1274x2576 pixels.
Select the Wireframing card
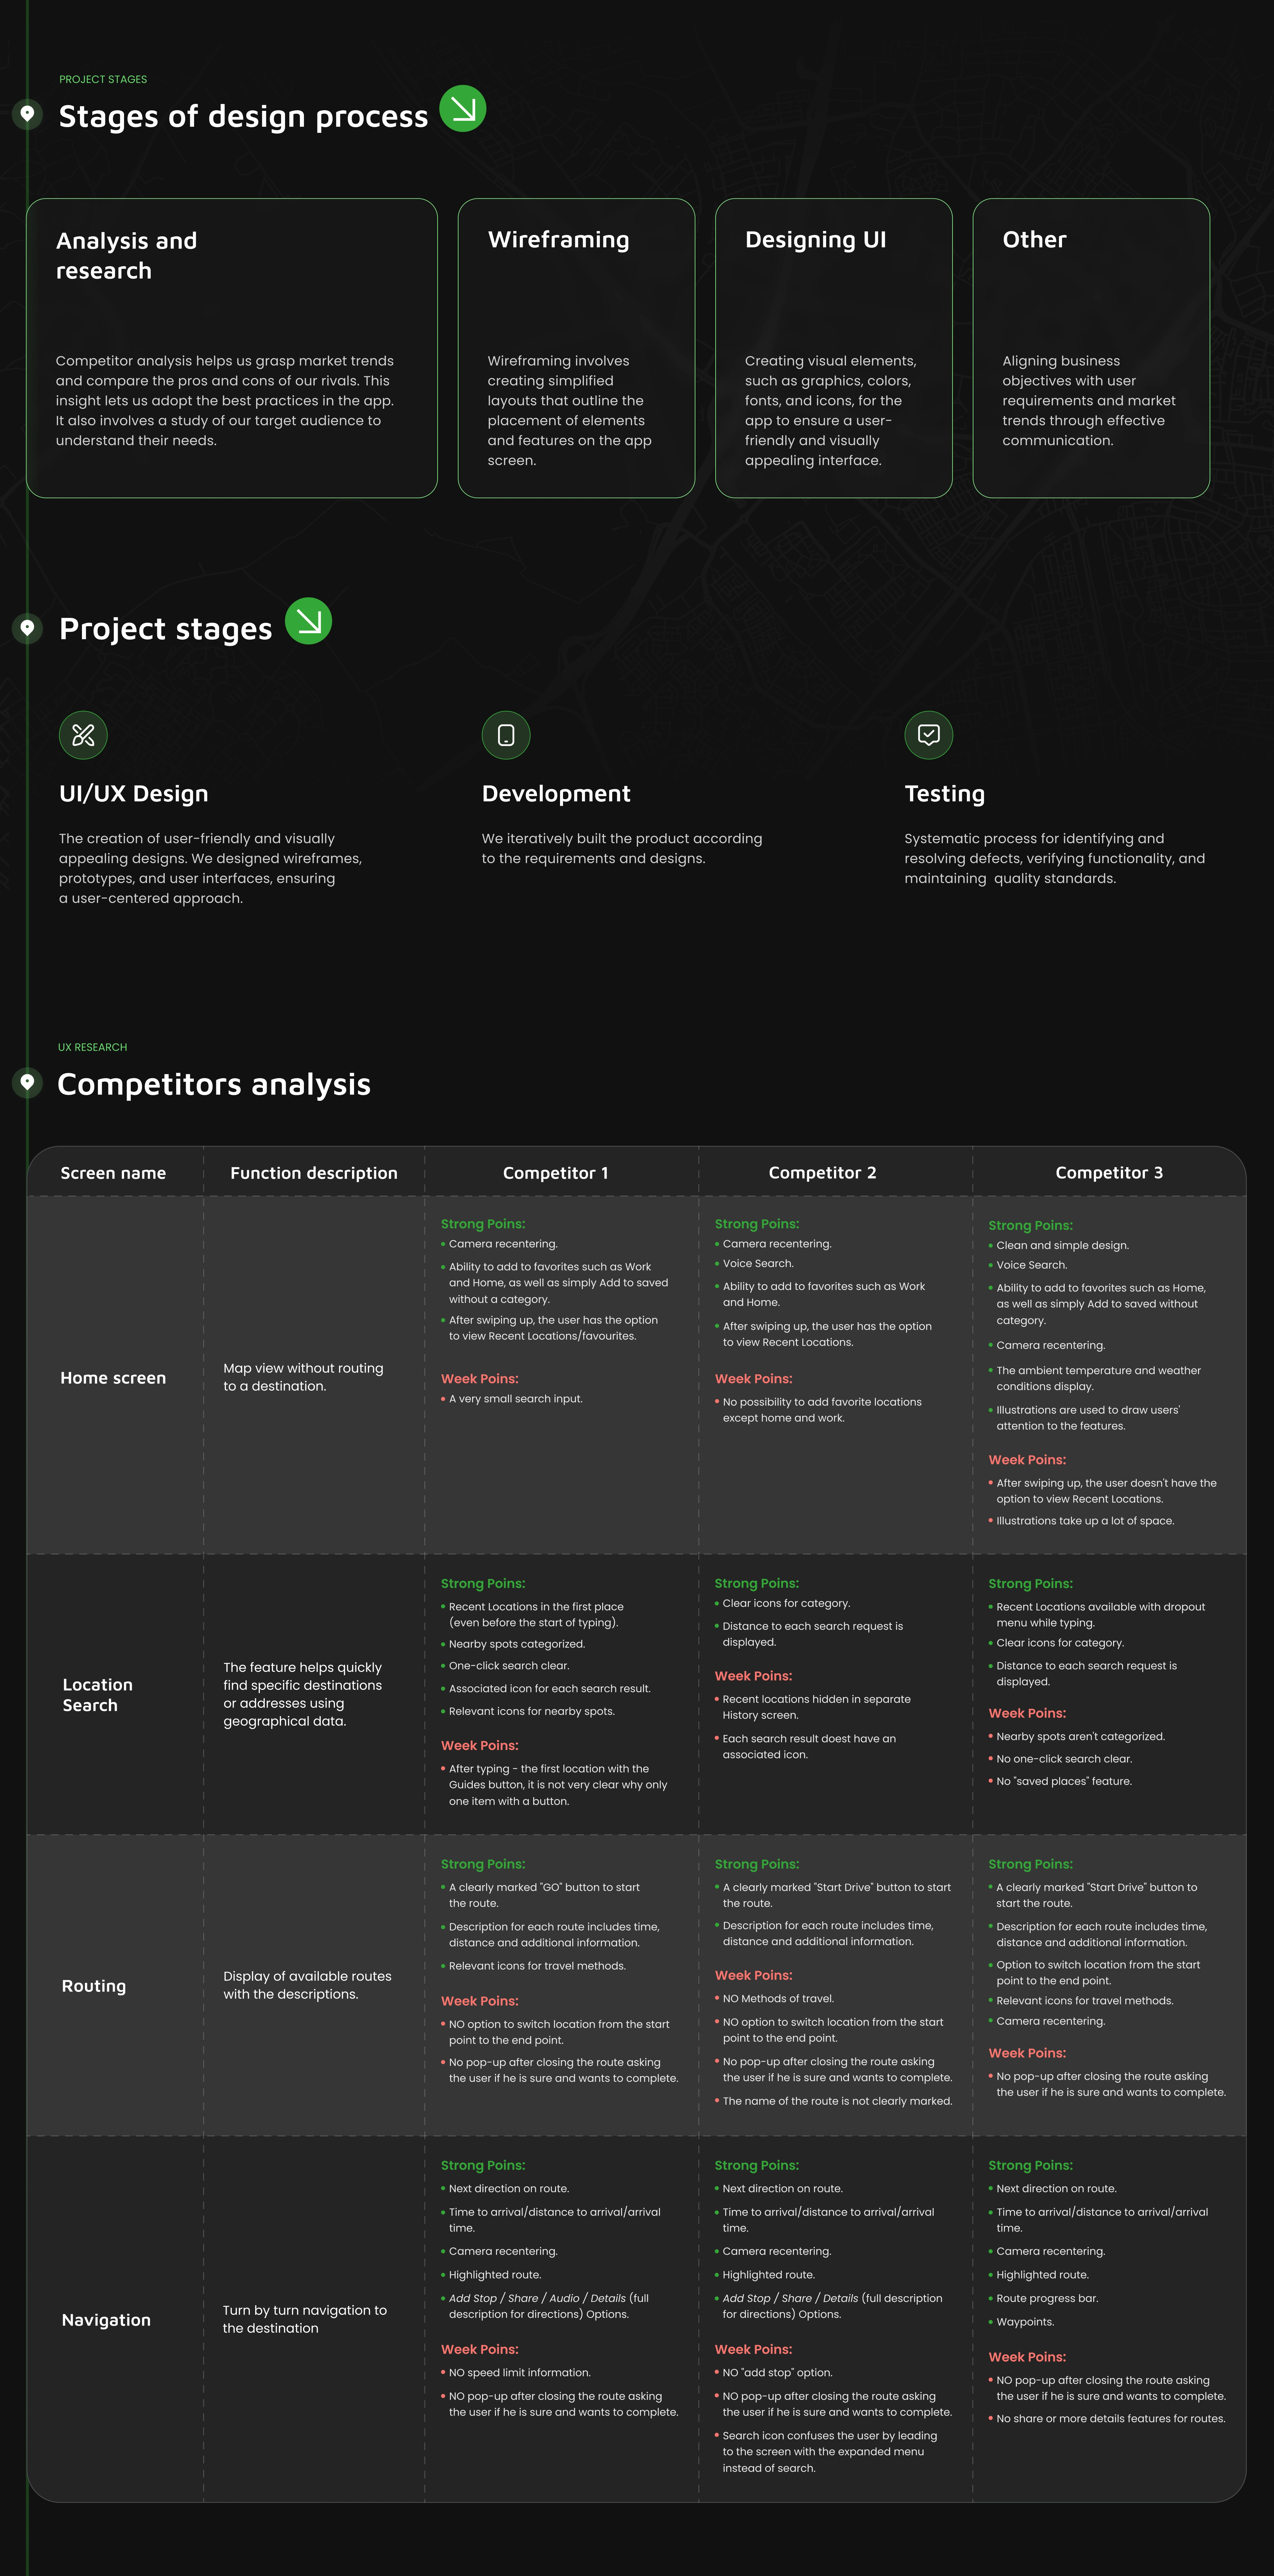576,348
